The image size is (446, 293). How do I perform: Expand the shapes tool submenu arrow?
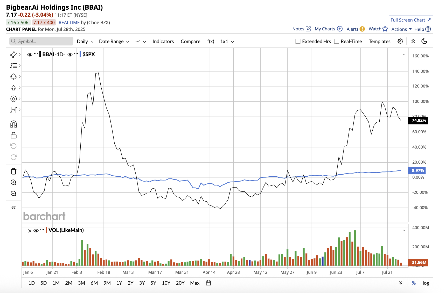click(20, 77)
